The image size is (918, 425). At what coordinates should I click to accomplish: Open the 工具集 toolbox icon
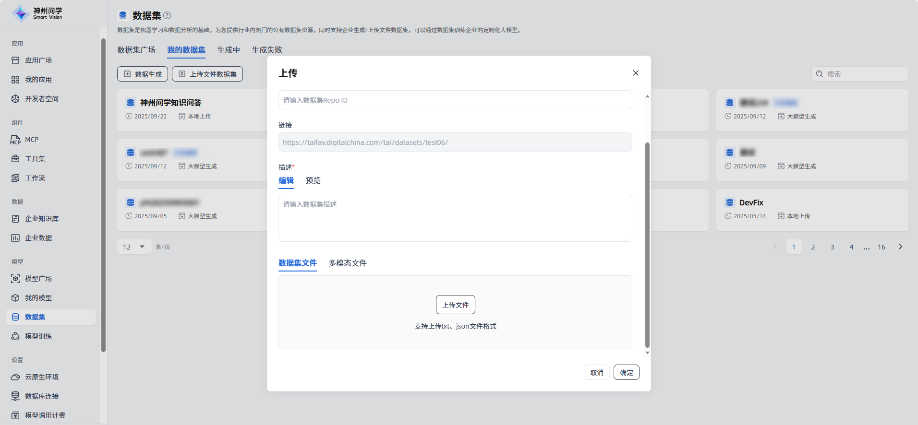[15, 159]
